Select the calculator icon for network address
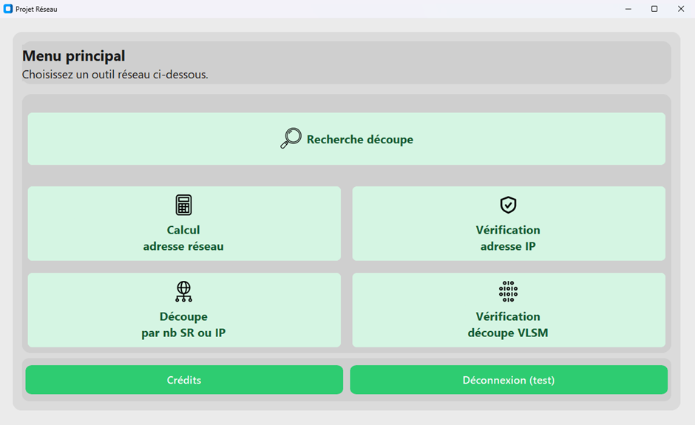695x425 pixels. [183, 205]
